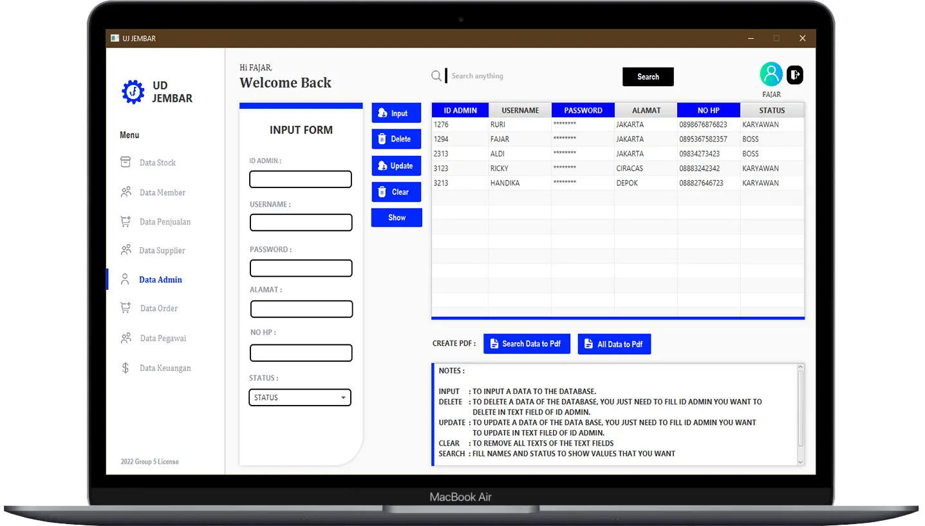Focus the ID ADMIN text field
The height and width of the screenshot is (526, 925).
pos(301,180)
